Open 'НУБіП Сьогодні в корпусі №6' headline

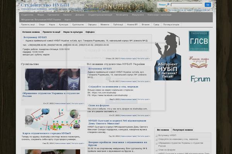tap(117, 122)
